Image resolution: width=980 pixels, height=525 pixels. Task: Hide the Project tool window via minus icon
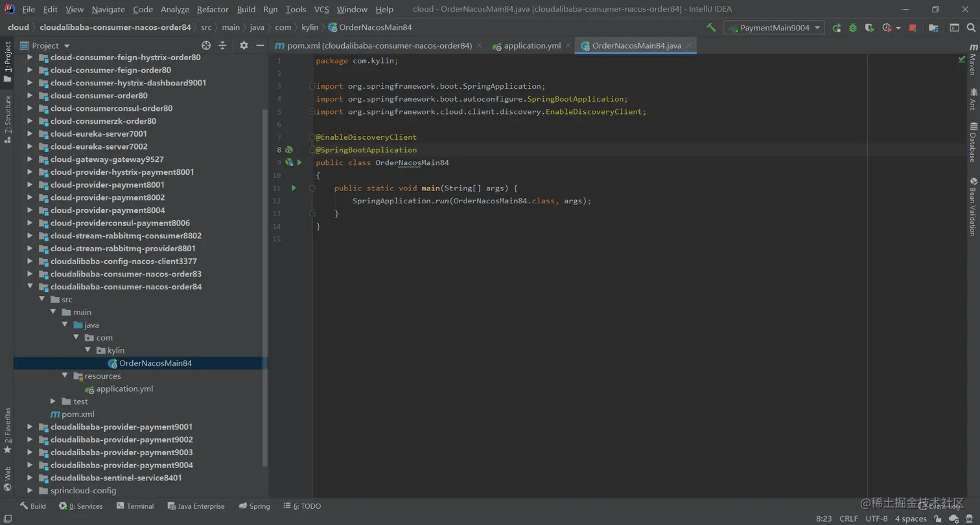(x=260, y=45)
